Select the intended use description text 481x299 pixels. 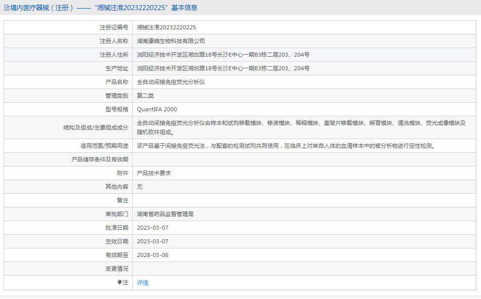[x=286, y=146]
